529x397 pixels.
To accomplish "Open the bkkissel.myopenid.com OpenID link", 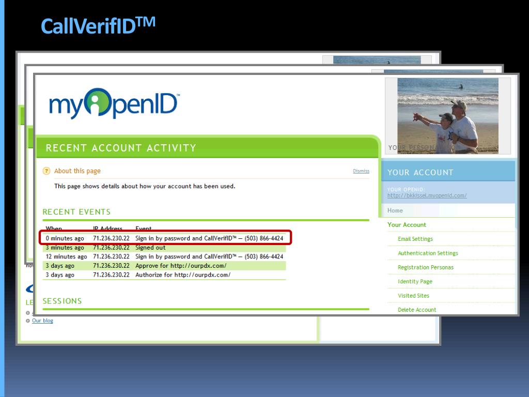I will click(427, 195).
